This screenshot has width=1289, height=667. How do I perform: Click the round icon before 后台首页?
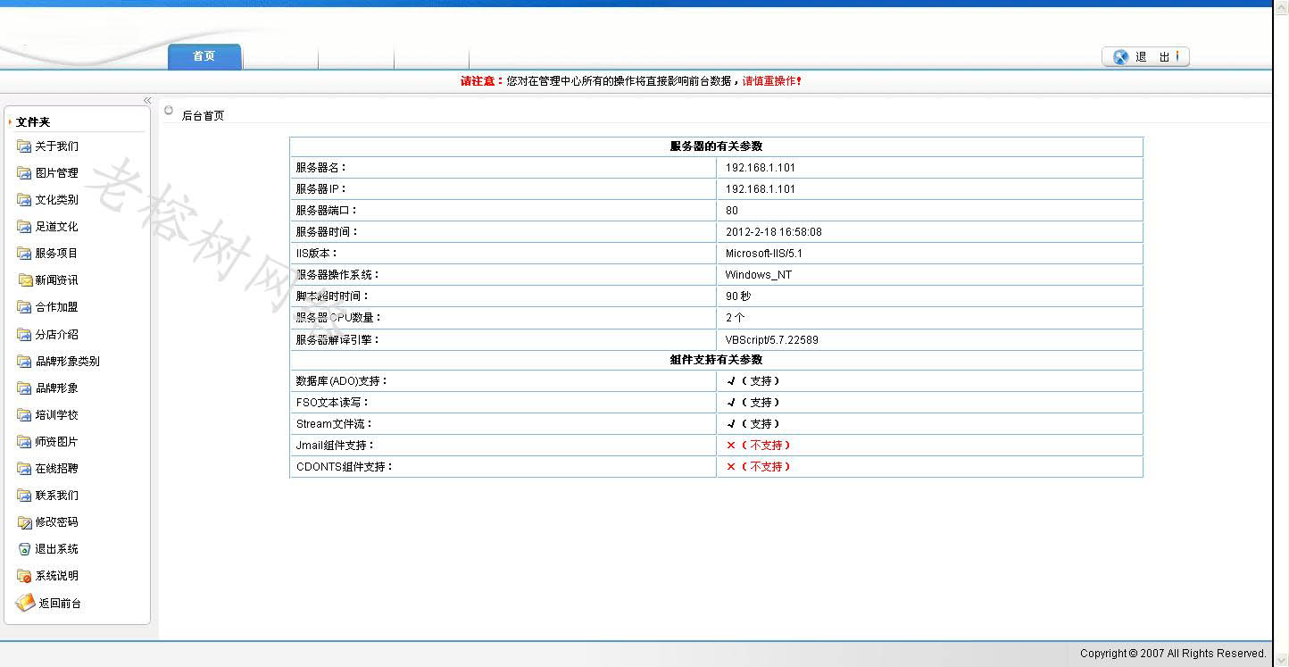[169, 111]
